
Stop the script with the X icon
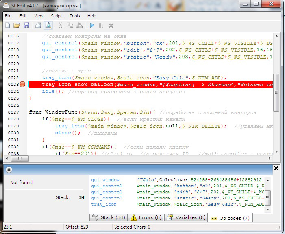[111, 25]
